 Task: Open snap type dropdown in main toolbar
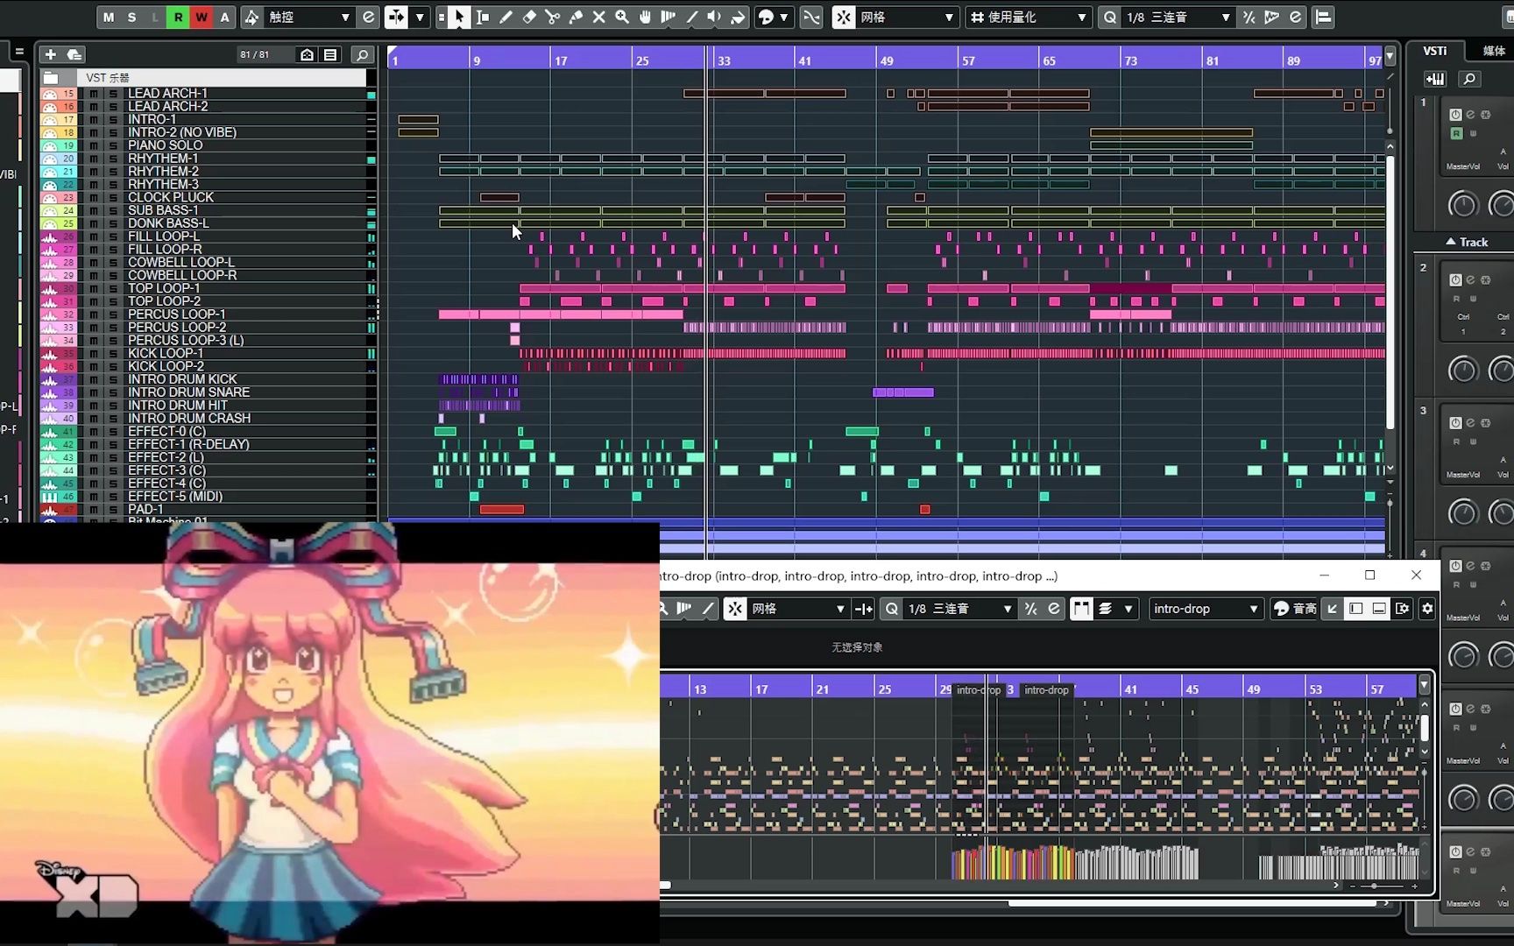point(907,17)
